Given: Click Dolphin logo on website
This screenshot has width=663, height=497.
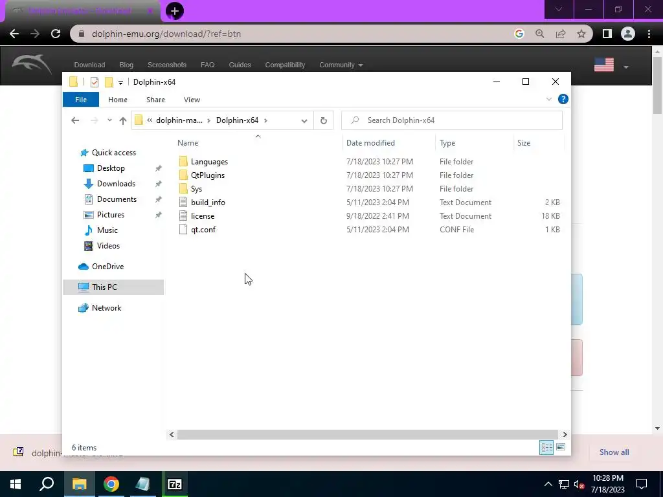Looking at the screenshot, I should pos(32,64).
